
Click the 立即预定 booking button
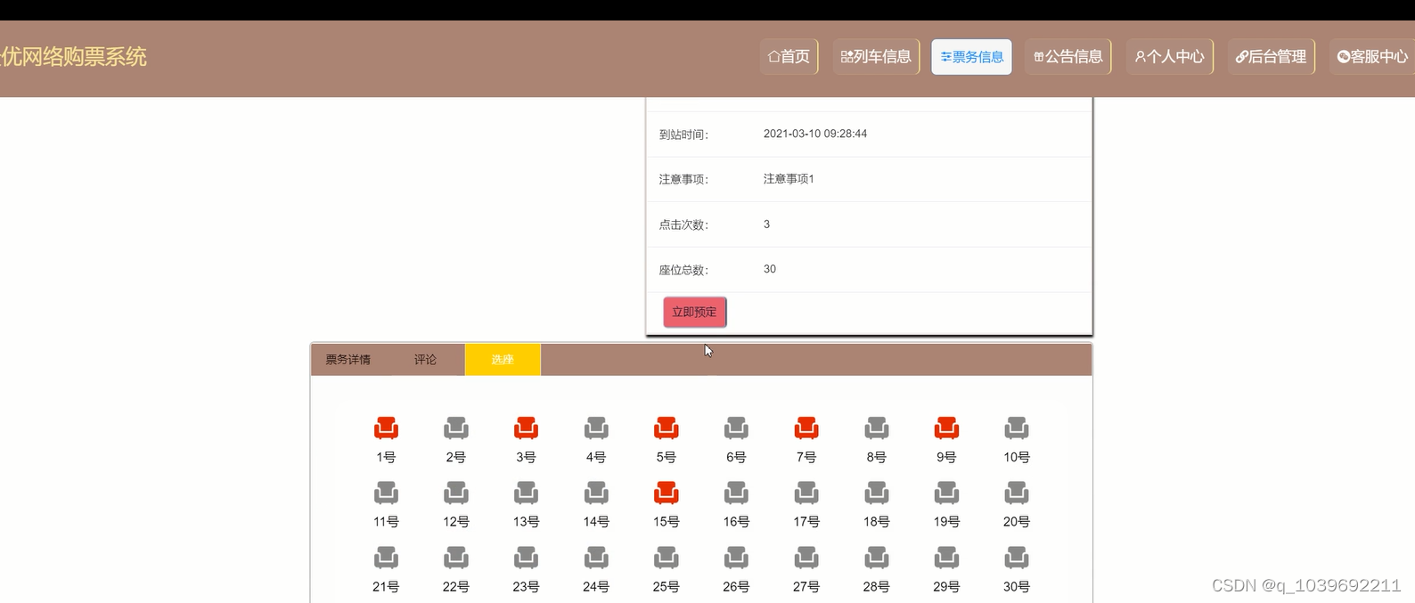point(695,313)
